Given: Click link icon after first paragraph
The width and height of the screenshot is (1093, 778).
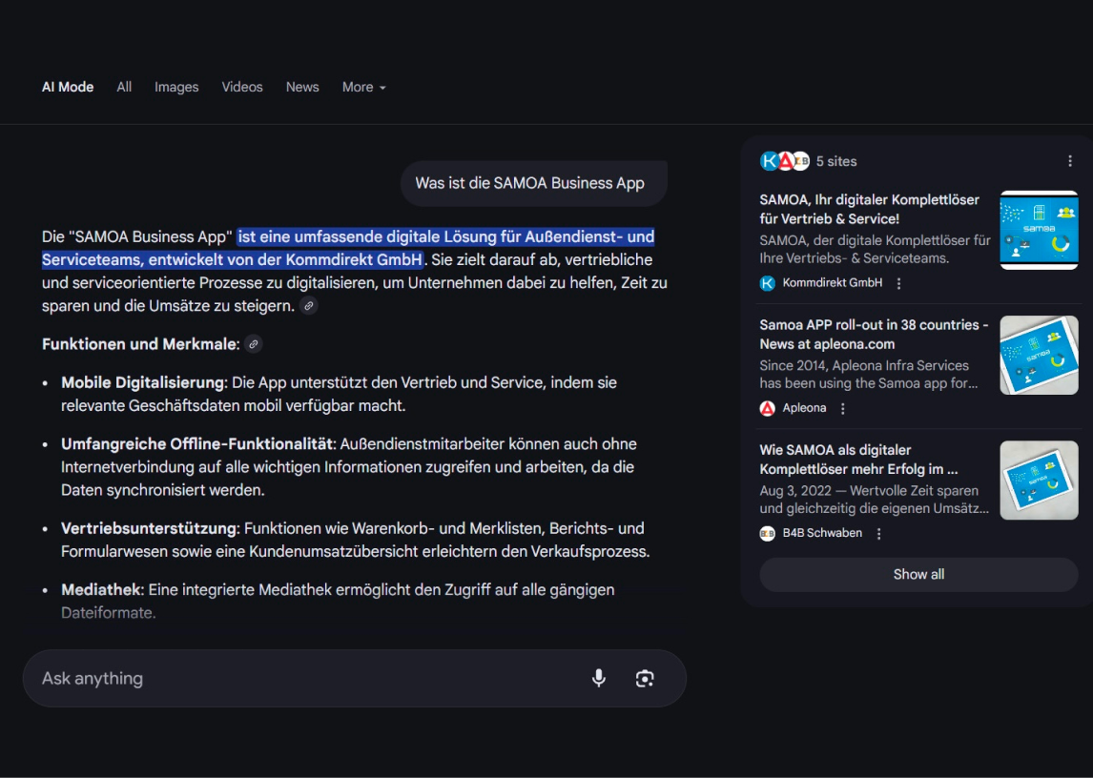Looking at the screenshot, I should pos(308,306).
